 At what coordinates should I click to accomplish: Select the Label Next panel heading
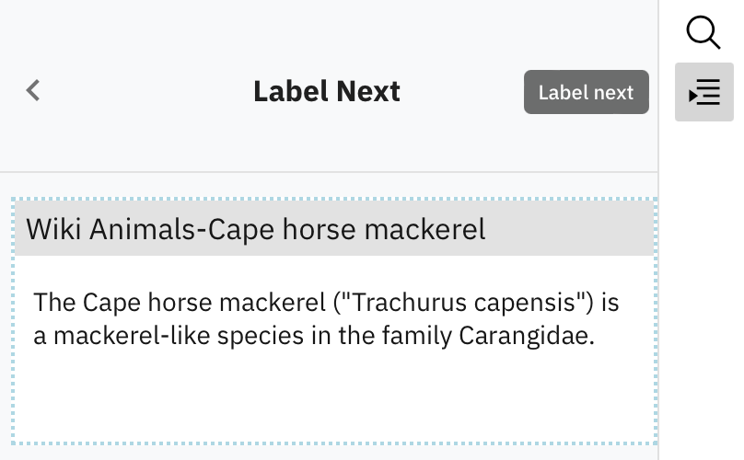point(327,91)
